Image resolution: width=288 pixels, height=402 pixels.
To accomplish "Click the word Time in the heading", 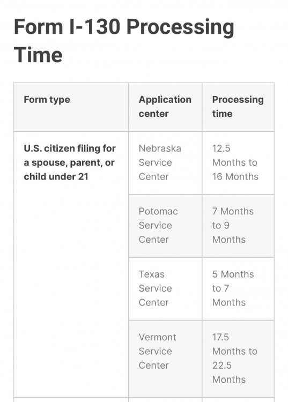I will click(x=38, y=55).
